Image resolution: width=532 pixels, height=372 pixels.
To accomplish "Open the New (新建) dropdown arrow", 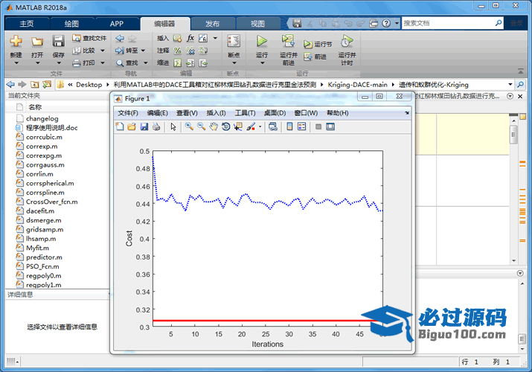I will point(16,63).
